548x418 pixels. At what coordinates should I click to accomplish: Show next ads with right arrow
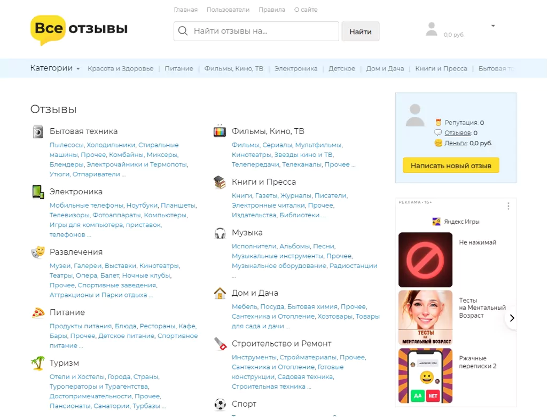point(512,318)
